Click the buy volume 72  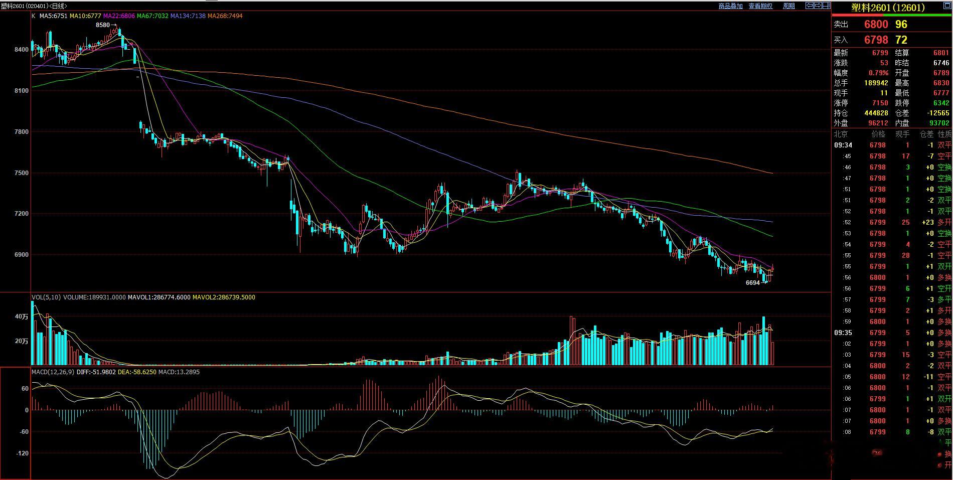(x=901, y=40)
